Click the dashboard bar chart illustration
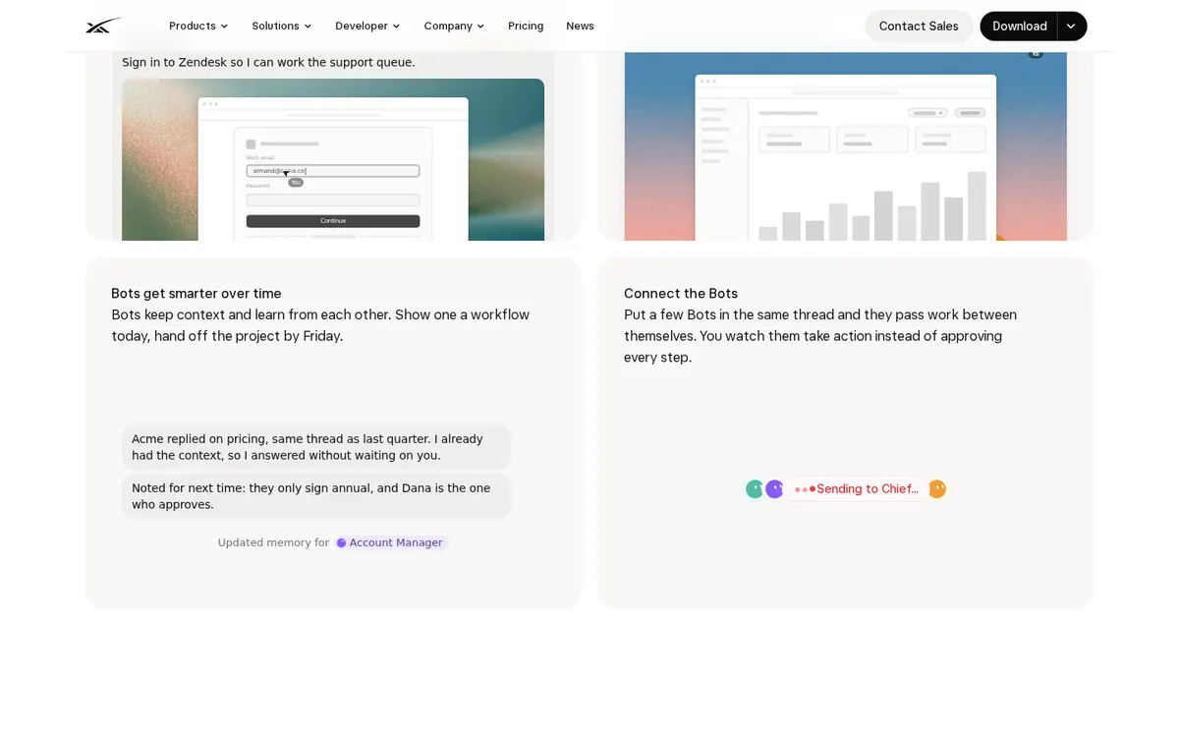Viewport: 1179px width, 737px height. pos(872,206)
